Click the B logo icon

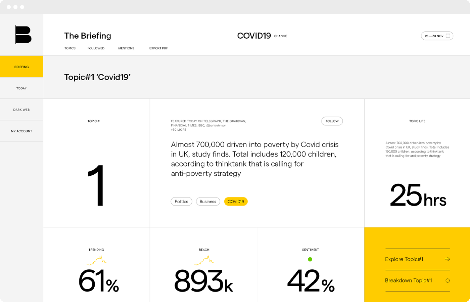coord(23,35)
